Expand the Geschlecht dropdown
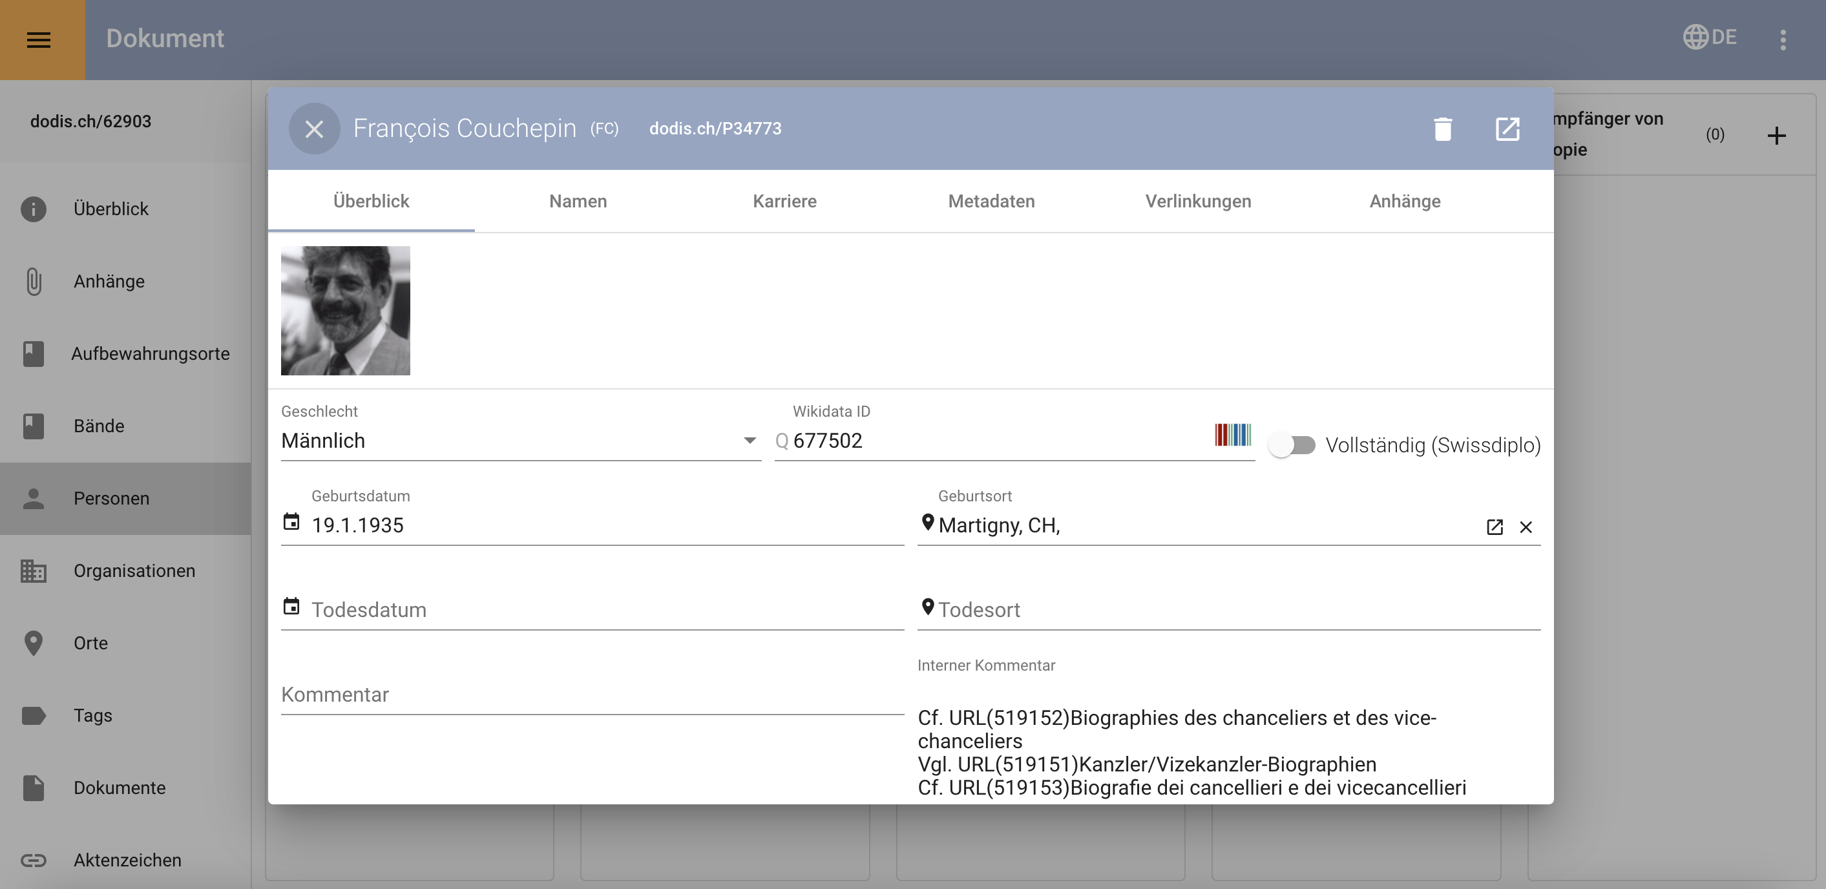This screenshot has height=889, width=1826. pos(750,441)
